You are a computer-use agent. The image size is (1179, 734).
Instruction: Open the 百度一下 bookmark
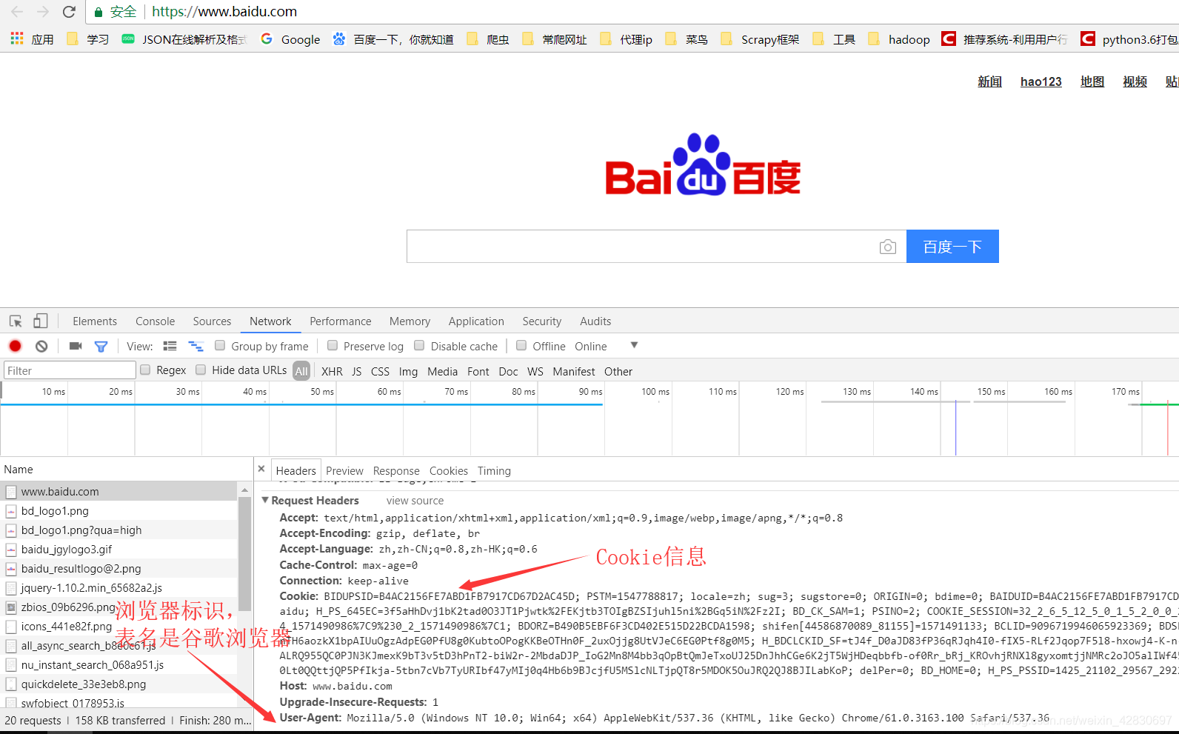click(x=393, y=39)
